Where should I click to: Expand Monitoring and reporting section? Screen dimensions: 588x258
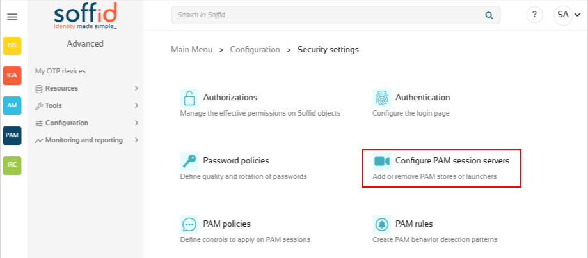[86, 140]
